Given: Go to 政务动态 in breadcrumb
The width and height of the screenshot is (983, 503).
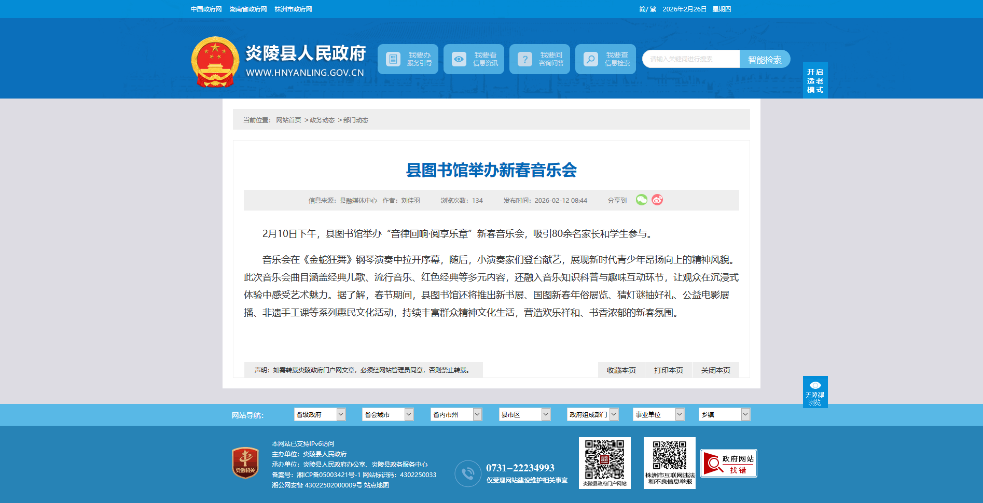Looking at the screenshot, I should coord(322,120).
